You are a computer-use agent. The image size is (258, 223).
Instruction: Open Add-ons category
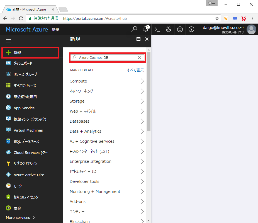tap(107, 202)
